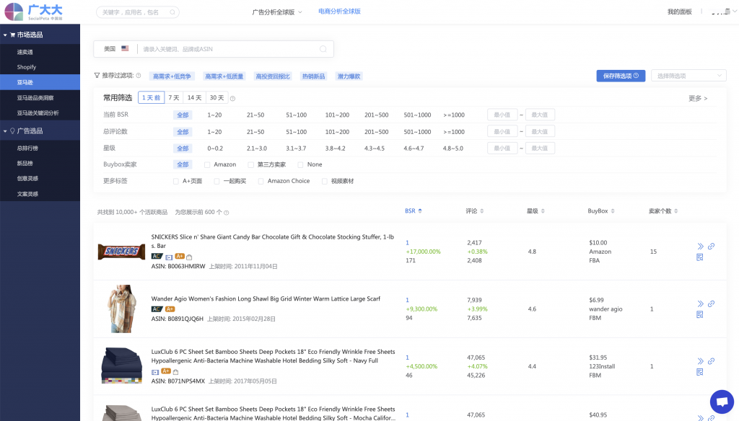Open the details arrow for Wander Agio row
This screenshot has width=739, height=421.
point(700,303)
